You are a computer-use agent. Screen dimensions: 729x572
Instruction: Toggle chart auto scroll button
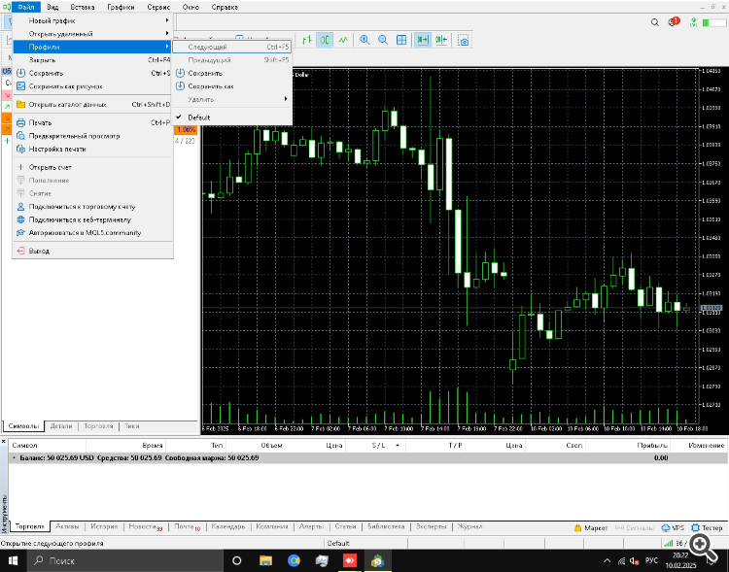coord(423,40)
